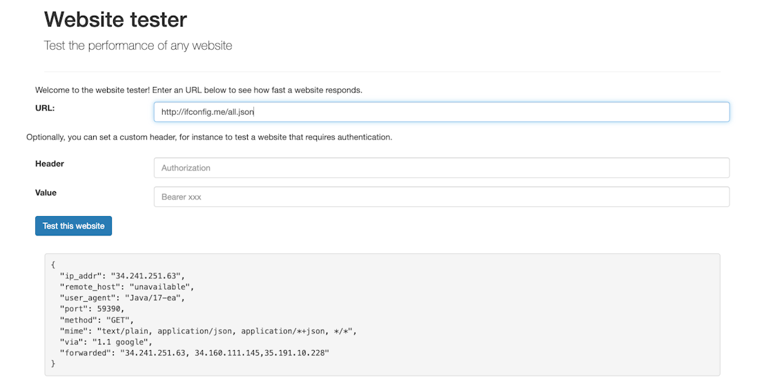The image size is (773, 386).
Task: Focus the Header field with Authorization placeholder
Action: [x=441, y=168]
